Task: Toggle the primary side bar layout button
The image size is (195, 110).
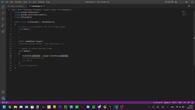Action: point(166,2)
